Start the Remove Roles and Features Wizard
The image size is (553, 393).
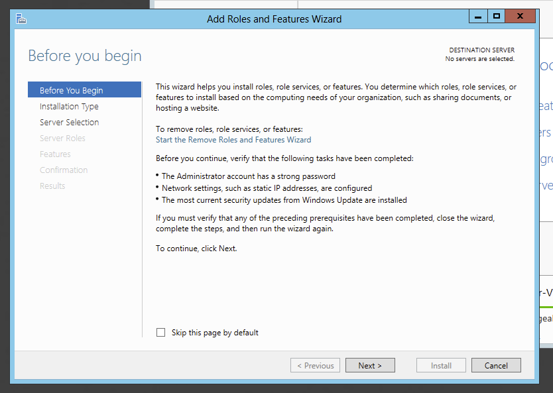tap(233, 140)
